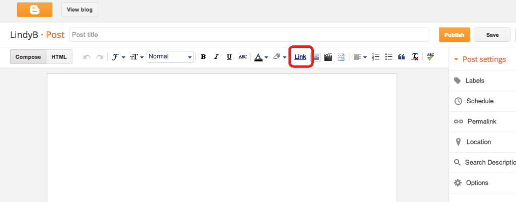Publish the post

tap(454, 35)
